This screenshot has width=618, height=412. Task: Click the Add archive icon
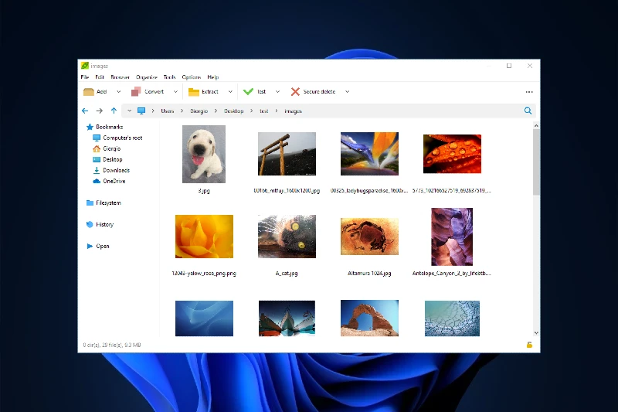coord(89,91)
